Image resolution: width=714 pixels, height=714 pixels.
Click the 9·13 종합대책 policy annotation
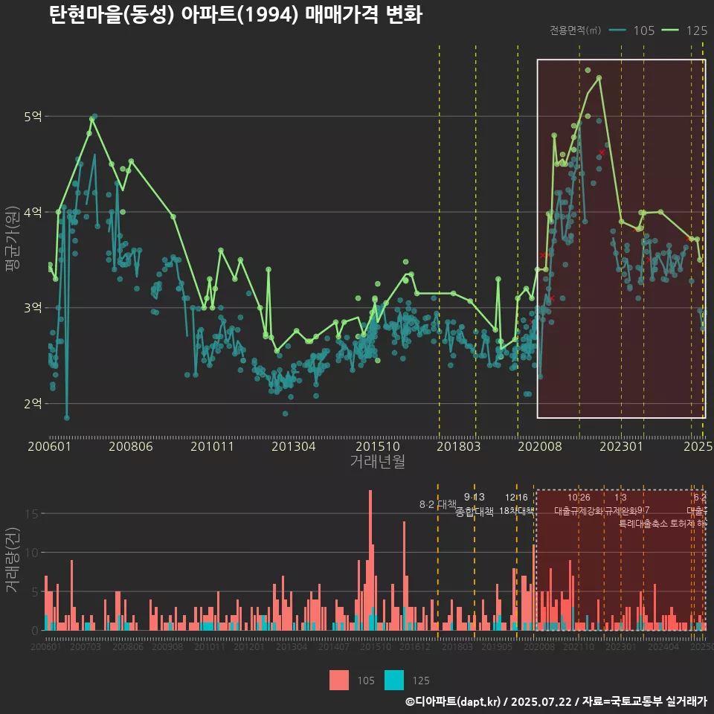point(475,504)
